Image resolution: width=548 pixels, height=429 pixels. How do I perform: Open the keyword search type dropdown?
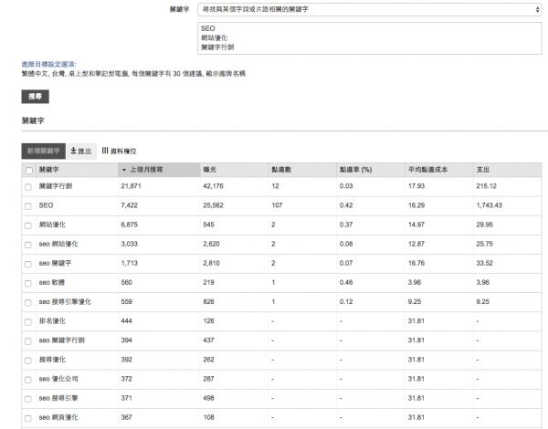[x=369, y=9]
